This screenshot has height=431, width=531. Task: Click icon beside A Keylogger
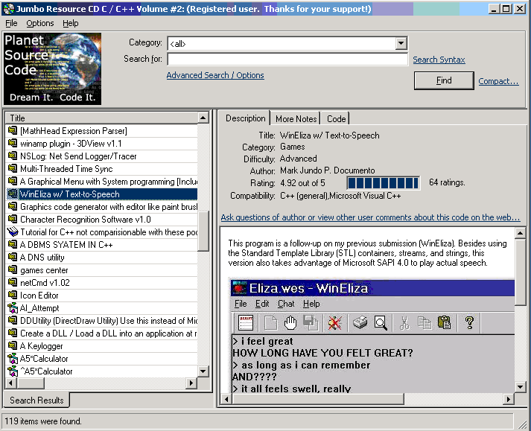13,345
